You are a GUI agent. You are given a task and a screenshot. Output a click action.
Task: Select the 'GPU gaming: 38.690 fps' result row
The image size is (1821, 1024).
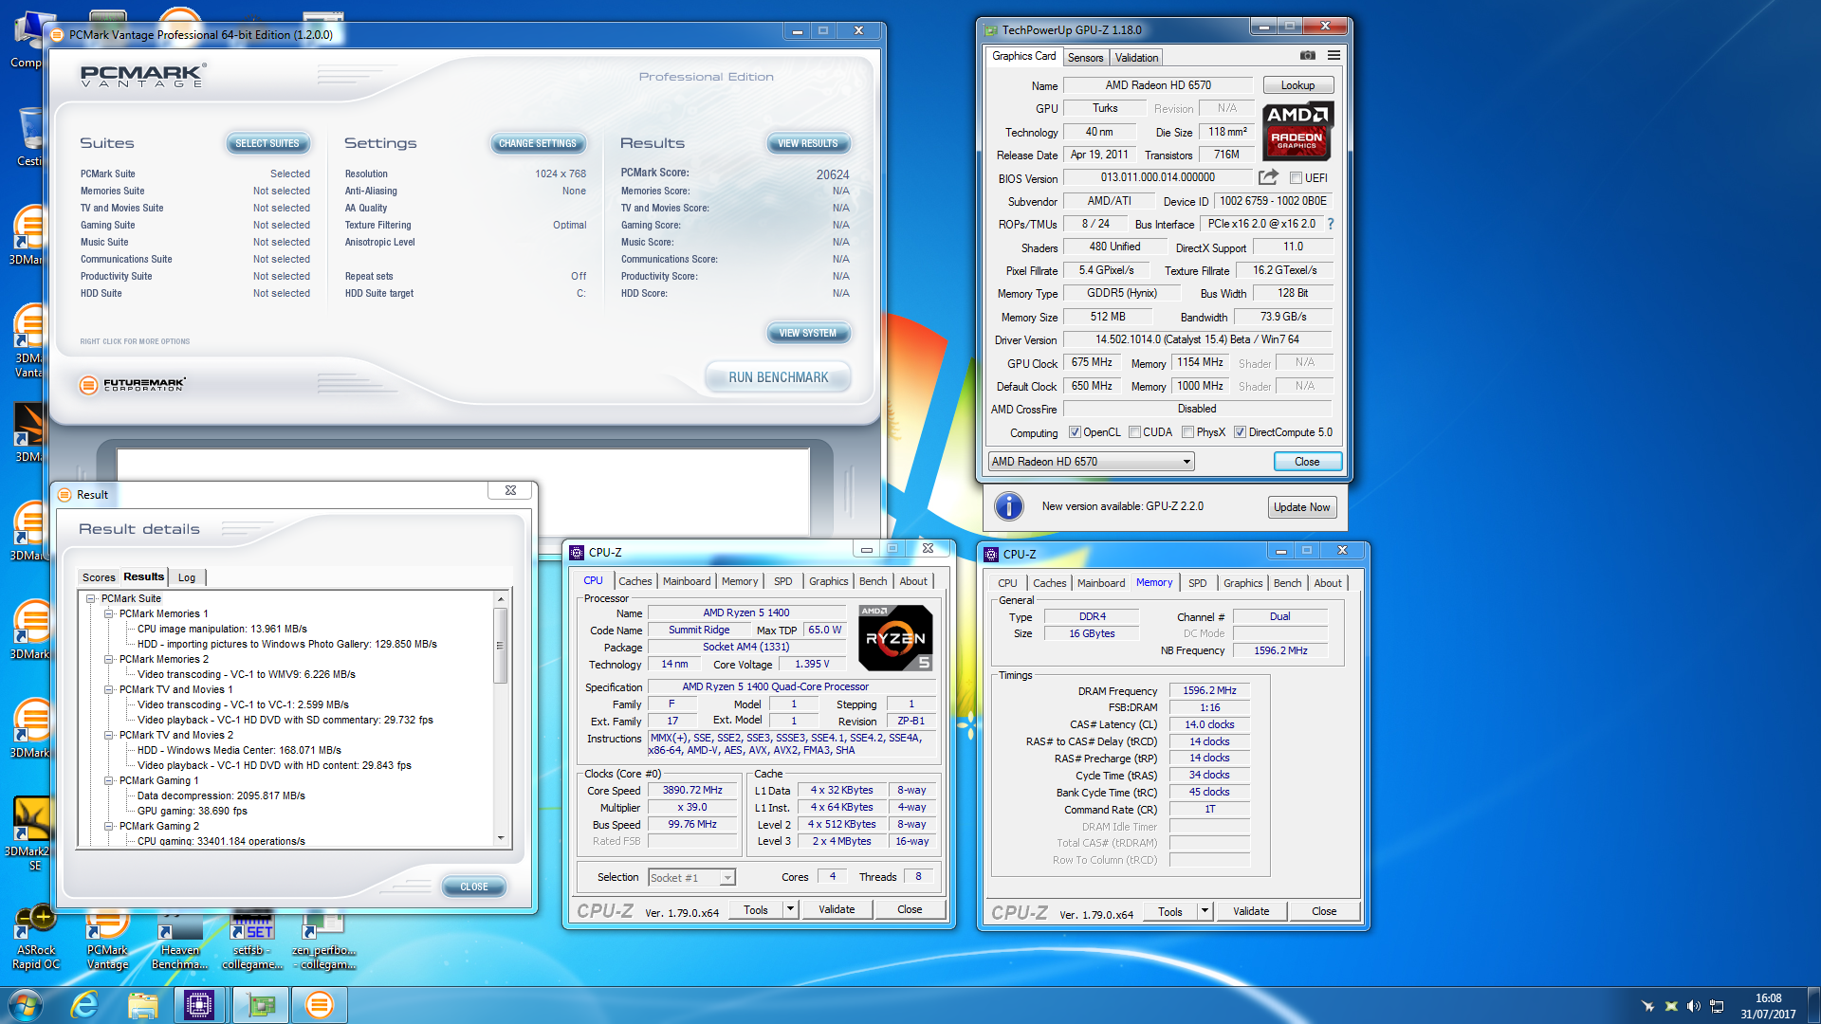pyautogui.click(x=192, y=811)
